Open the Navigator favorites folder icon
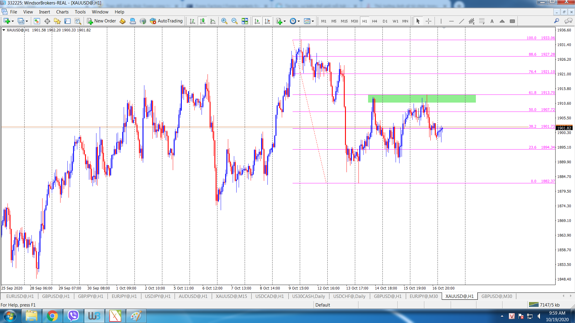Image resolution: width=575 pixels, height=323 pixels. [x=57, y=21]
